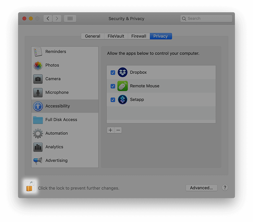253x222 pixels.
Task: Switch to the General tab
Action: click(93, 36)
